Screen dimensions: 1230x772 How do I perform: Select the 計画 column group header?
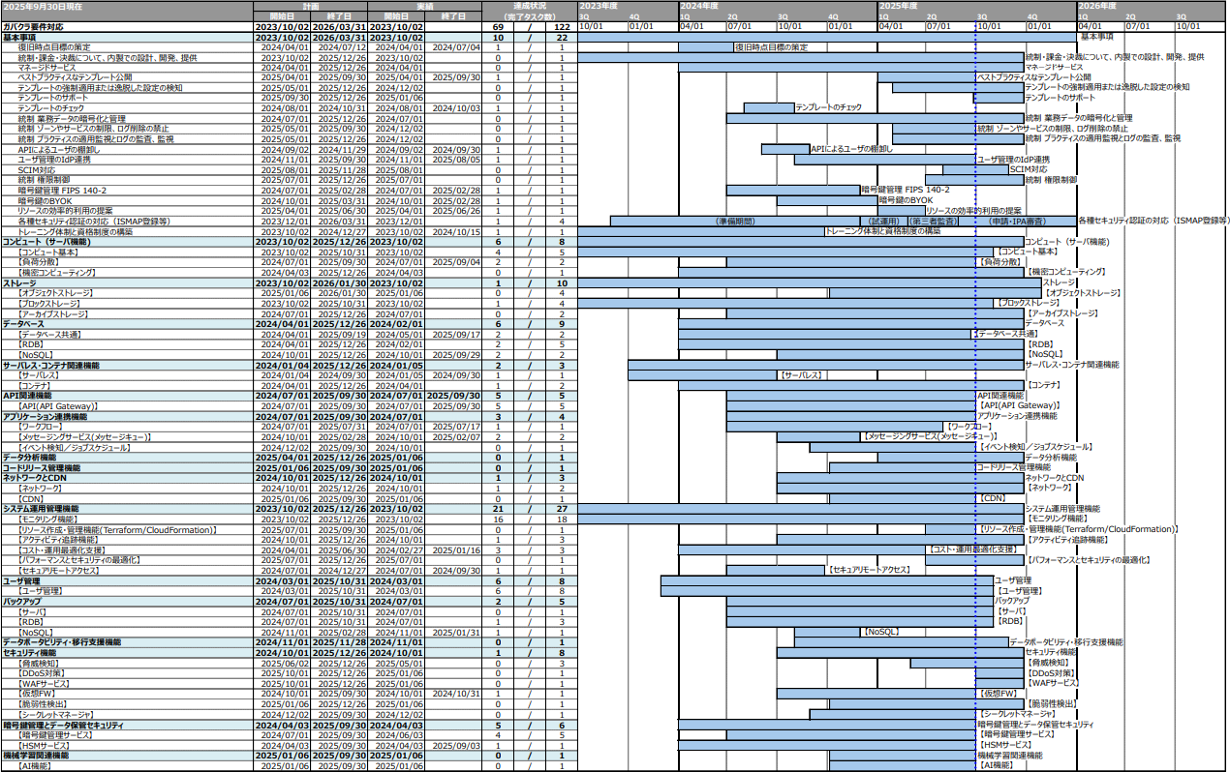point(311,6)
